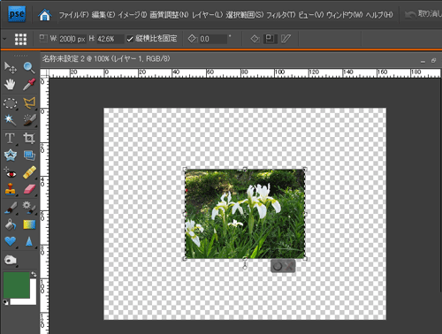Select the Custom Shape heart tool

[11, 241]
